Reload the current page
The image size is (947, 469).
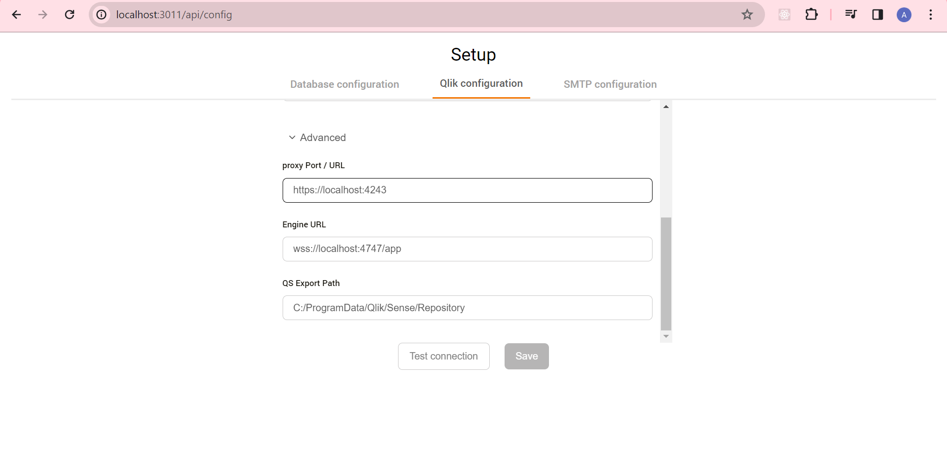(x=70, y=15)
